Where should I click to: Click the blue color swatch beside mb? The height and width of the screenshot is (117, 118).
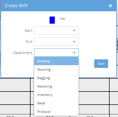point(52,20)
